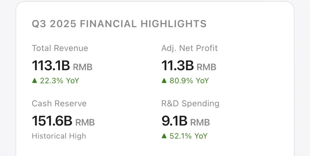Click the green triangle beside 22.3% YoY

pos(35,81)
